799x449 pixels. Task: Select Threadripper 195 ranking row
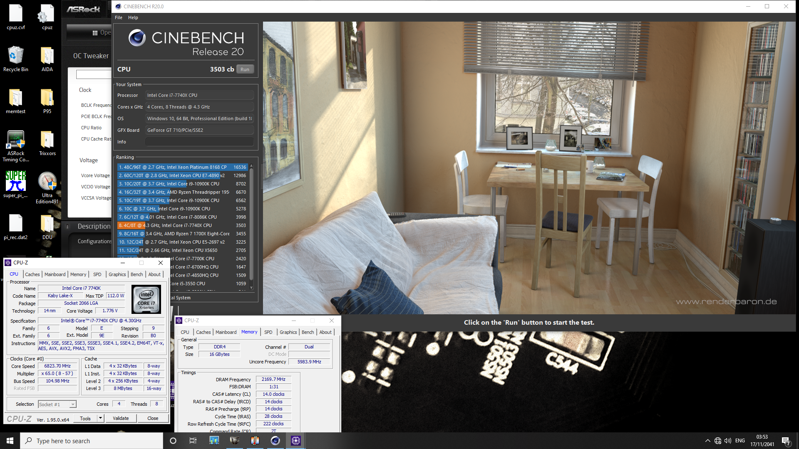click(182, 192)
